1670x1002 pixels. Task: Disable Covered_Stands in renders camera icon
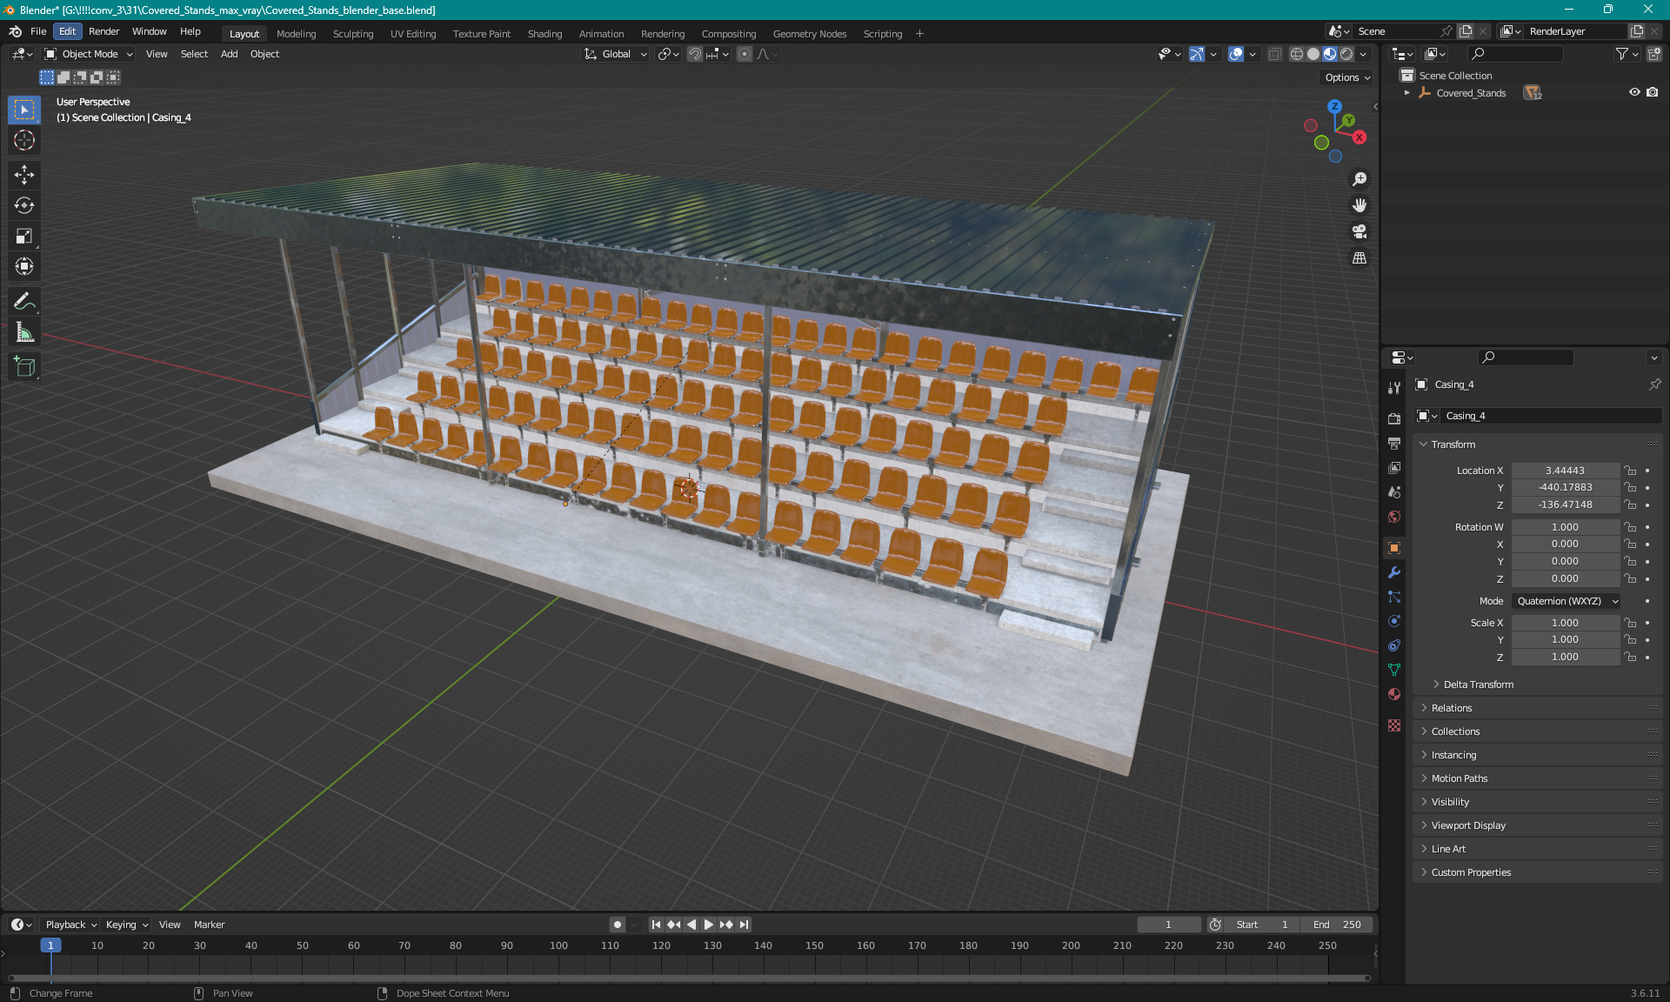click(1653, 92)
